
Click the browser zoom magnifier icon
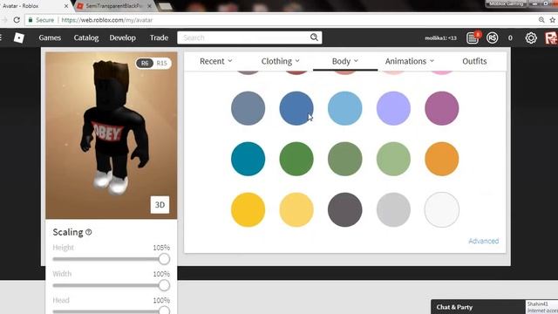coord(541,20)
